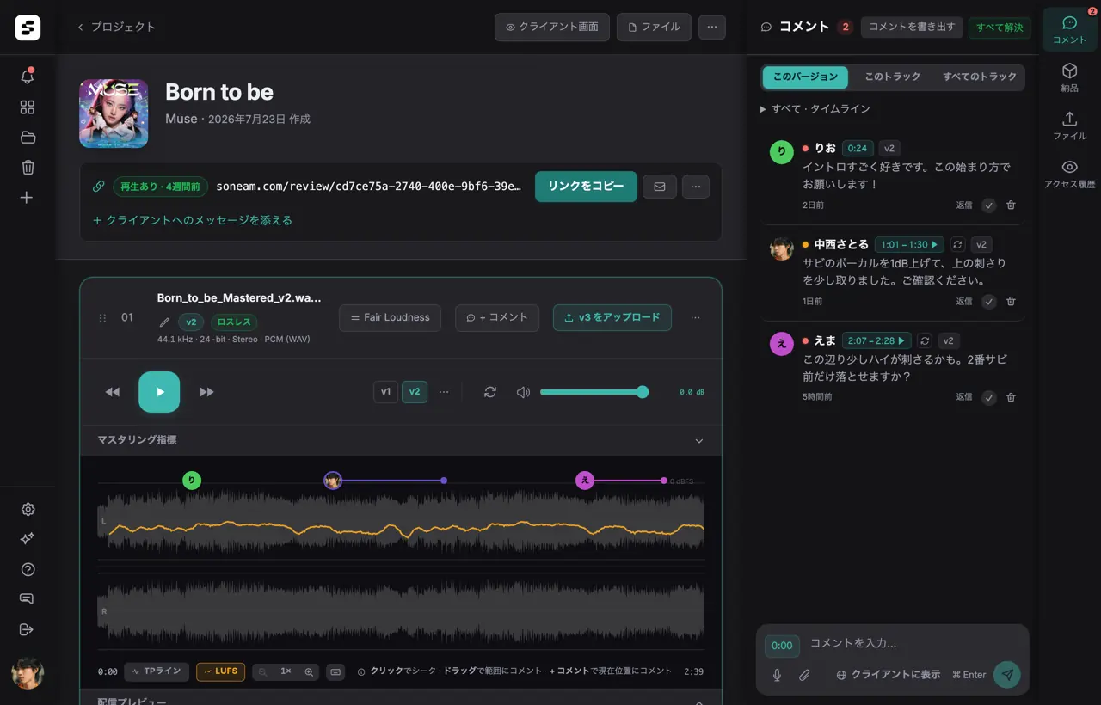
Task: Open the more menu in top header
Action: (x=711, y=27)
